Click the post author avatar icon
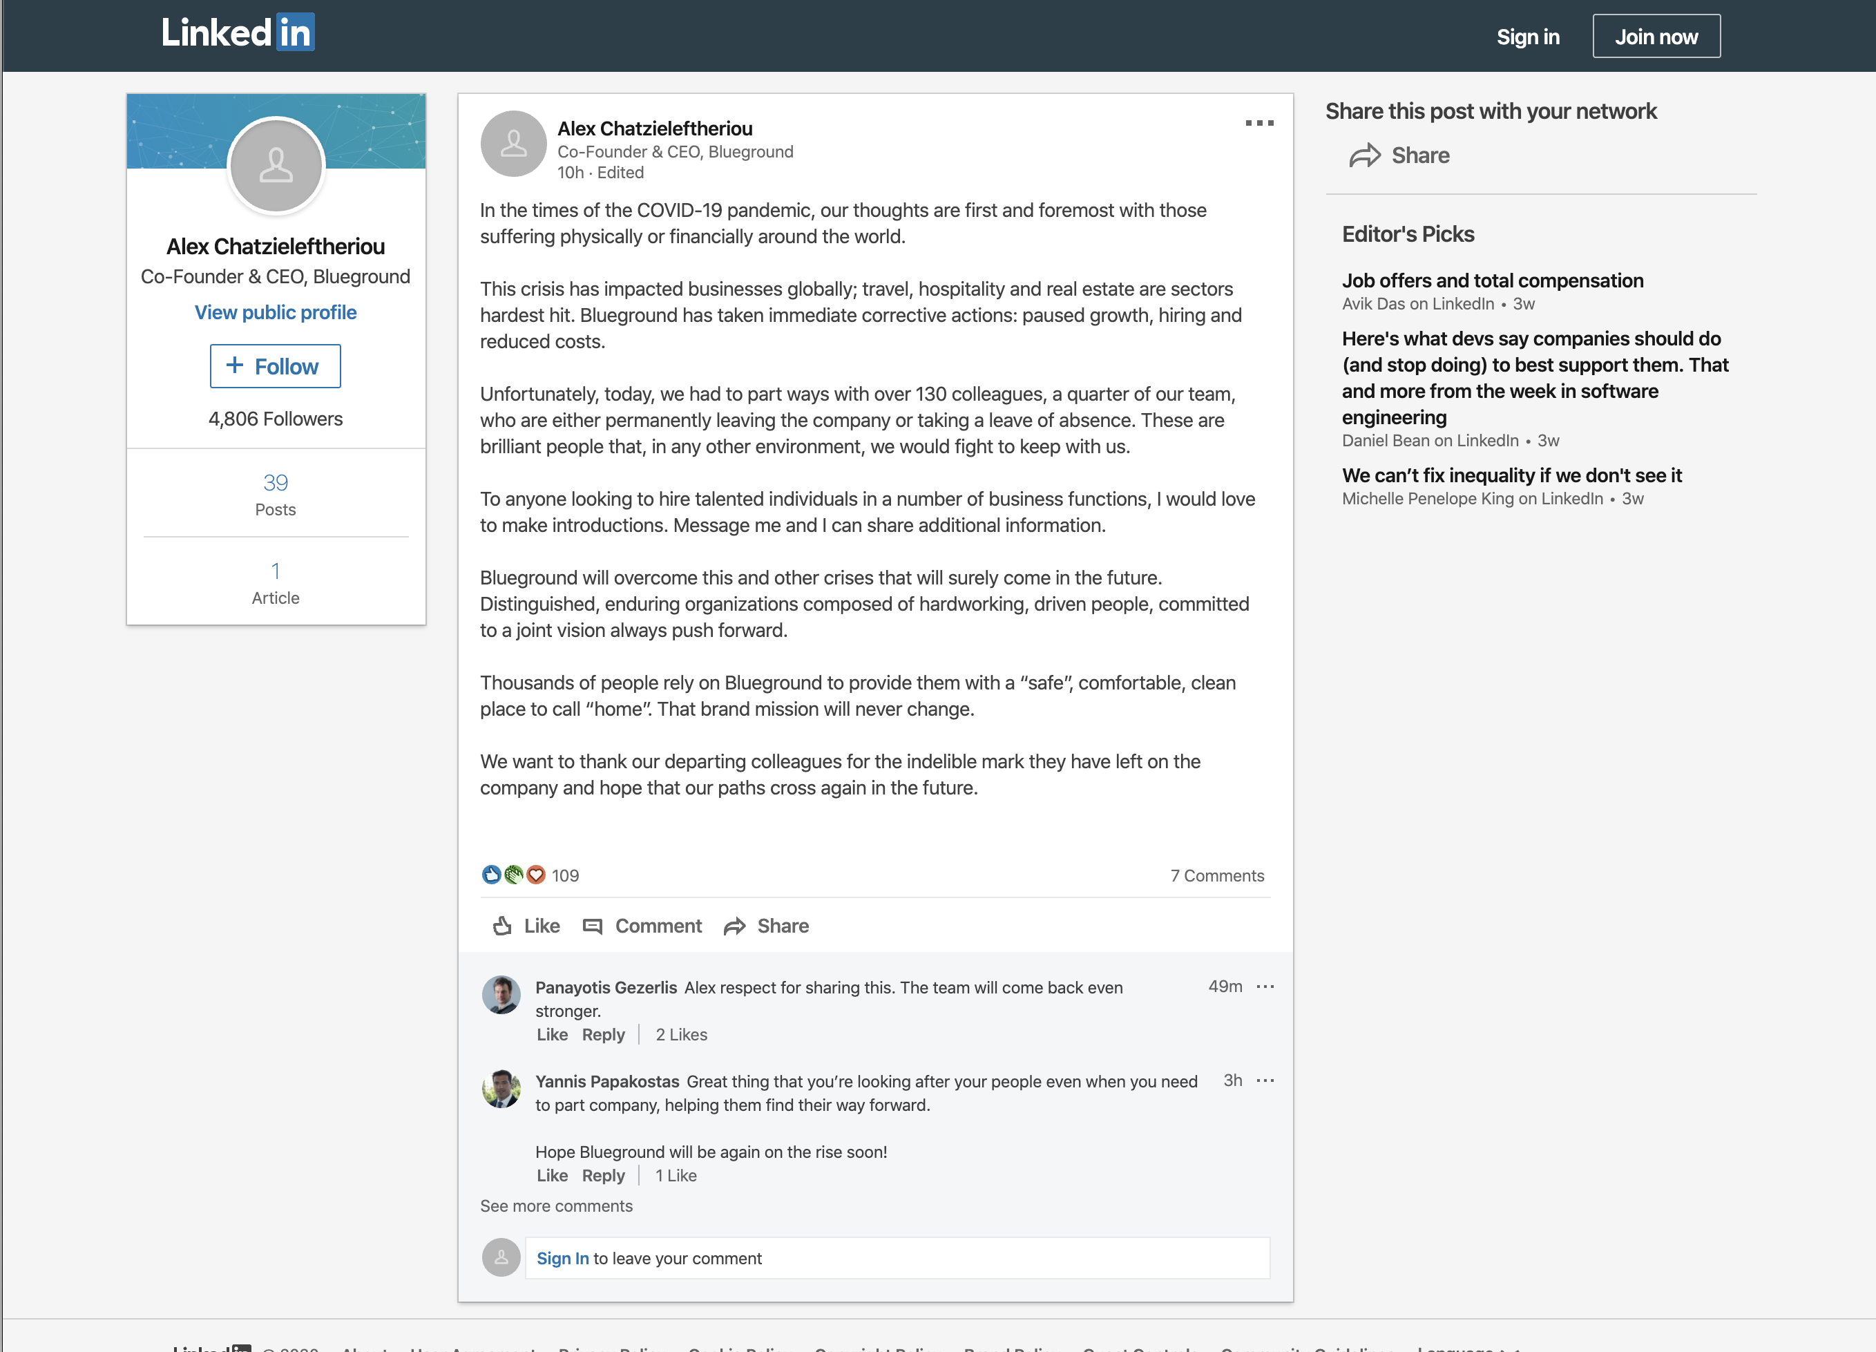 [513, 144]
